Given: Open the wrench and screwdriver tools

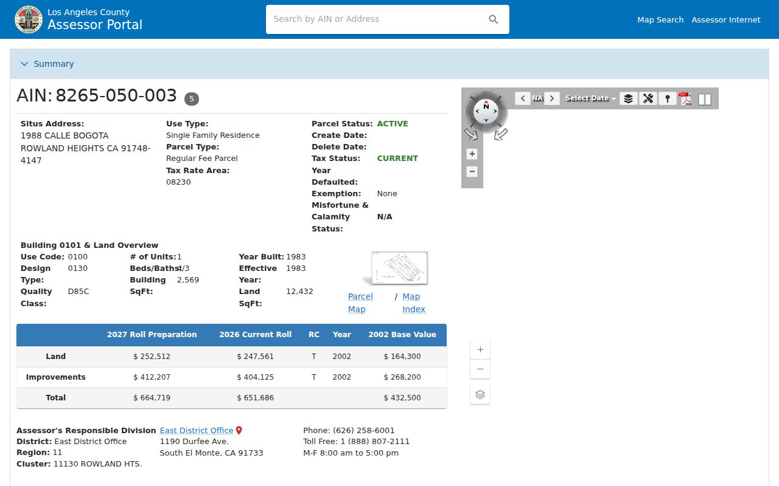Looking at the screenshot, I should (x=648, y=98).
